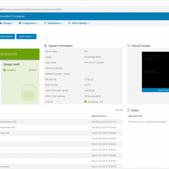Viewport: 169px width, 169px height.
Task: Click the browser address bar URL
Action: 31,10
